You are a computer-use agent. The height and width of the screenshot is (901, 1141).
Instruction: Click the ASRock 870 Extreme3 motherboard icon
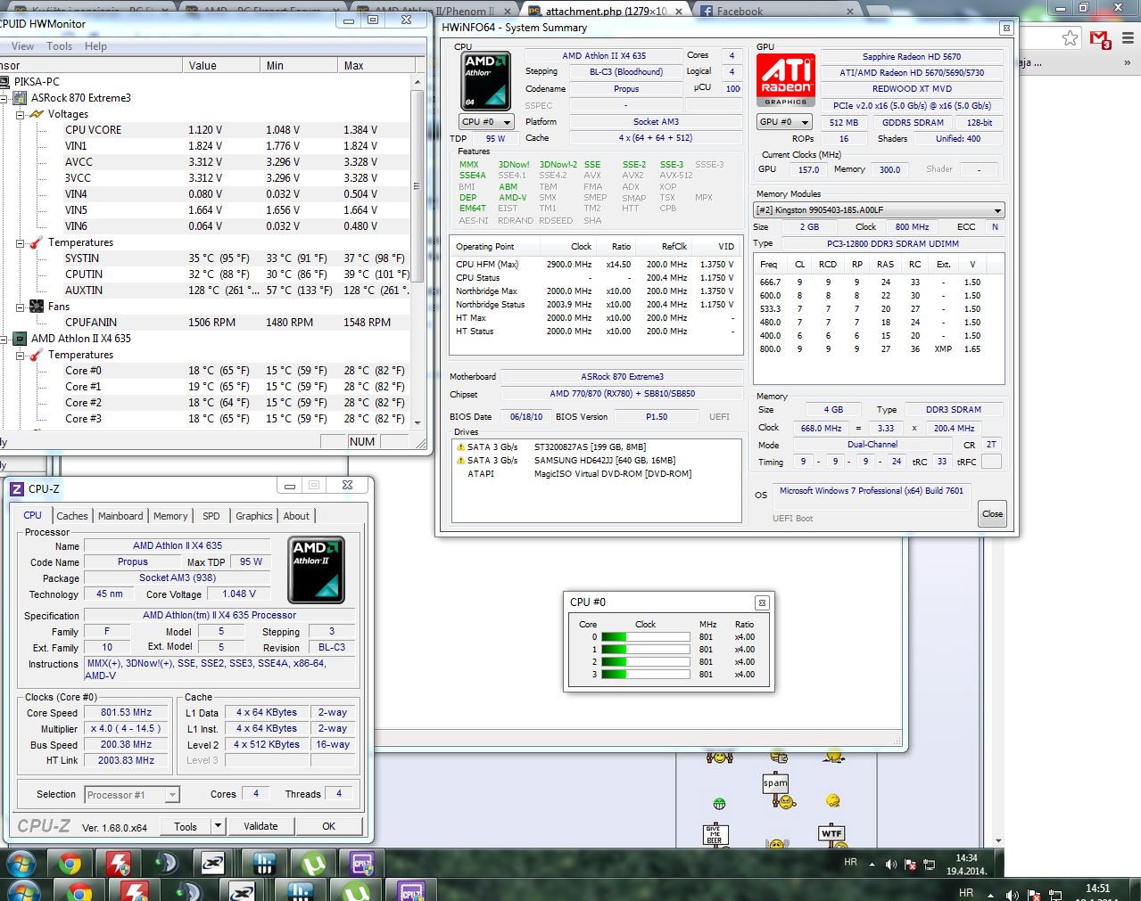point(20,98)
